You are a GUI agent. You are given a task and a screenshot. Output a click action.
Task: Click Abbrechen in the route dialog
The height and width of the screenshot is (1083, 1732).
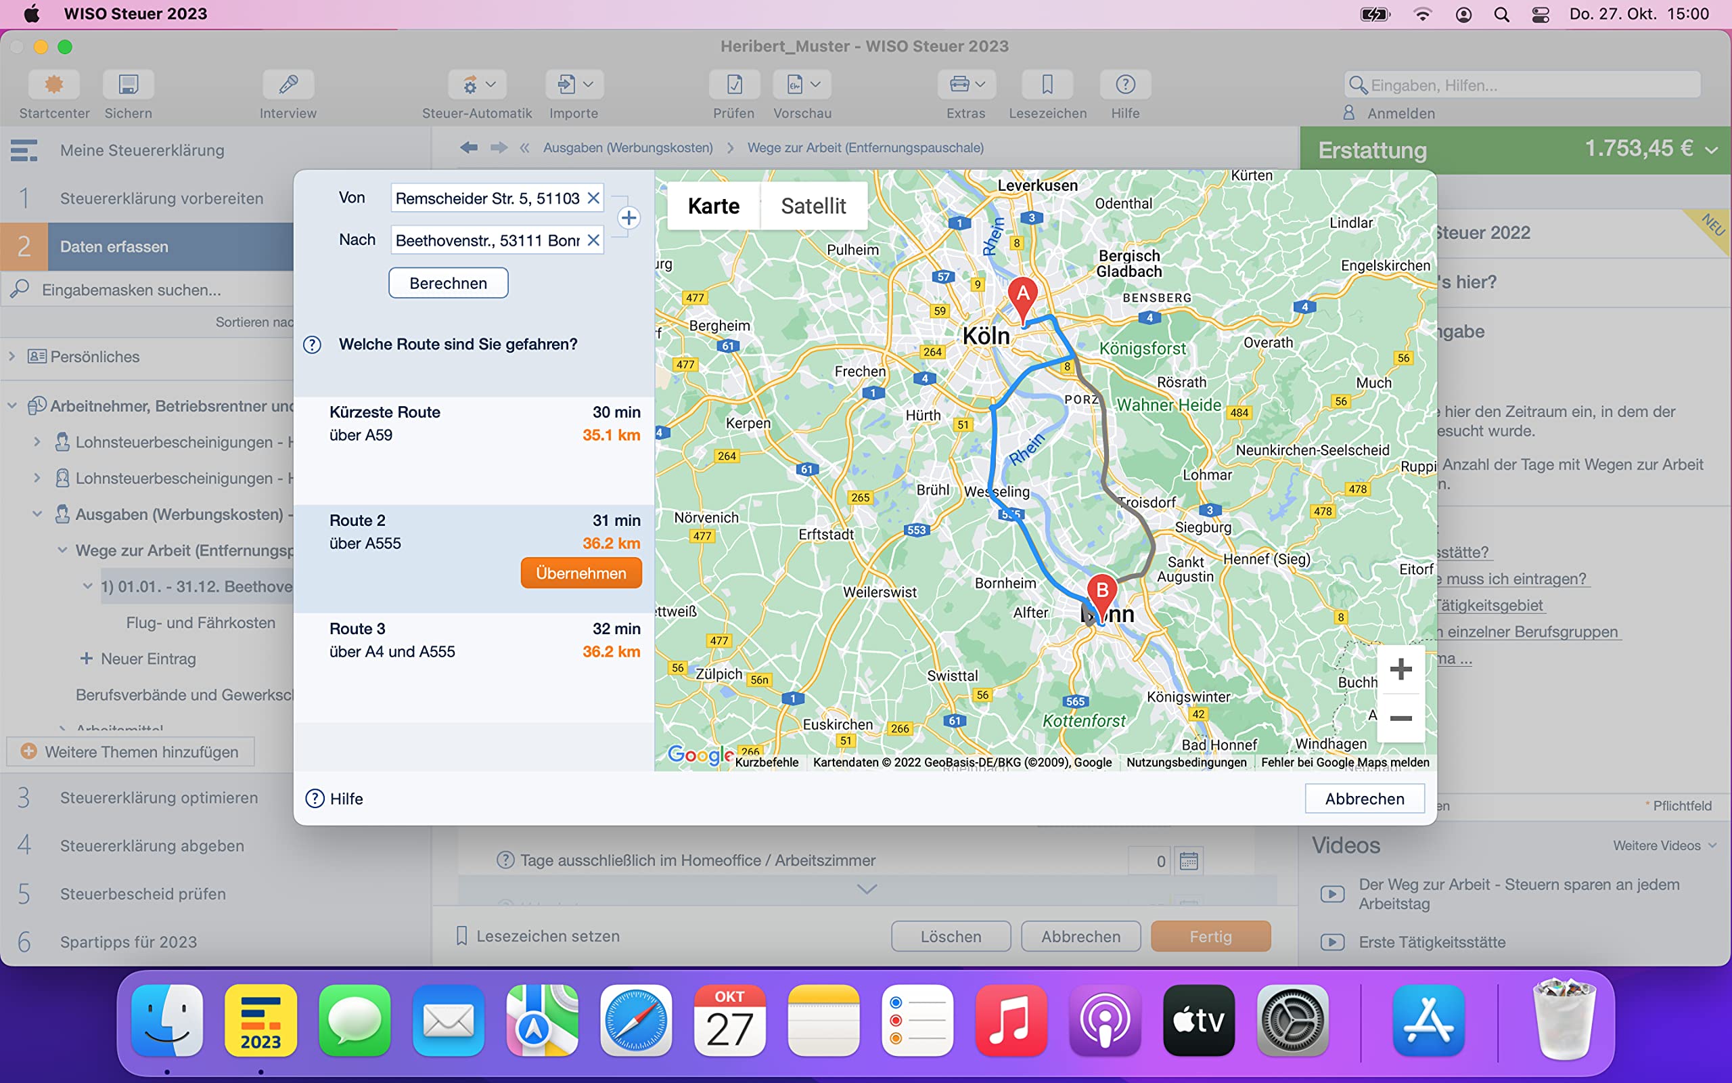click(1364, 799)
